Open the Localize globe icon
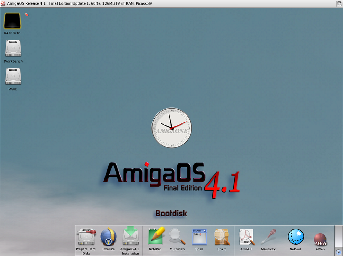Image resolution: width=343 pixels, height=256 pixels. (x=108, y=237)
